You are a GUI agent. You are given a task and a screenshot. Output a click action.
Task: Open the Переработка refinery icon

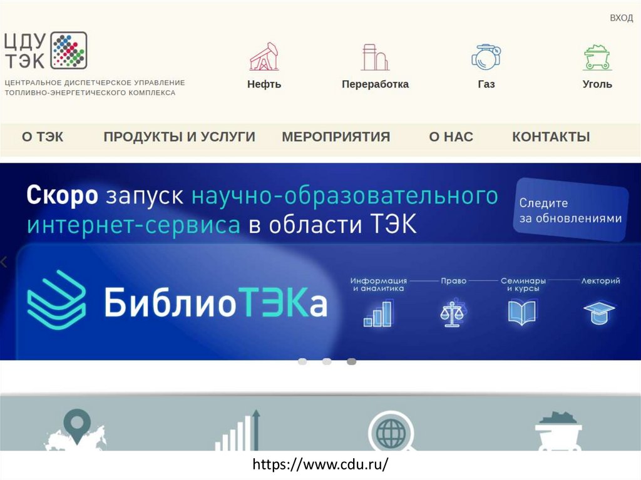(375, 57)
